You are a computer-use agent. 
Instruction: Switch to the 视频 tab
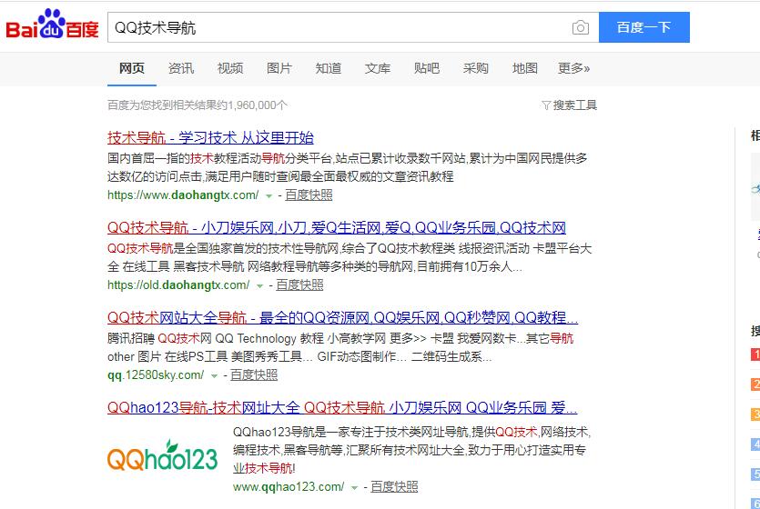230,68
